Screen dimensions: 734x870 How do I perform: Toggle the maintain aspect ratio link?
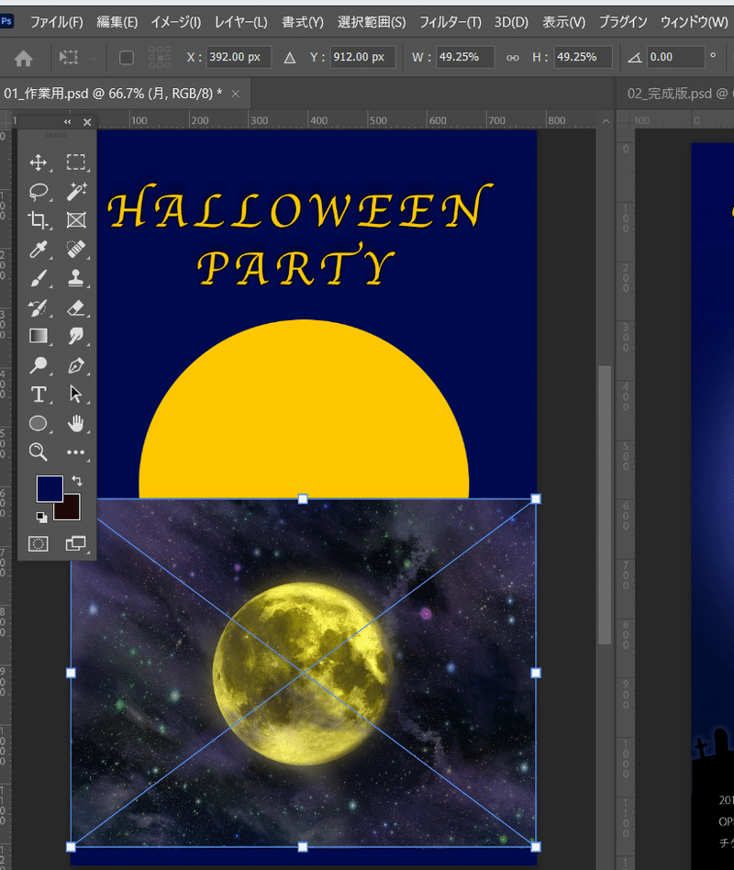pyautogui.click(x=513, y=58)
